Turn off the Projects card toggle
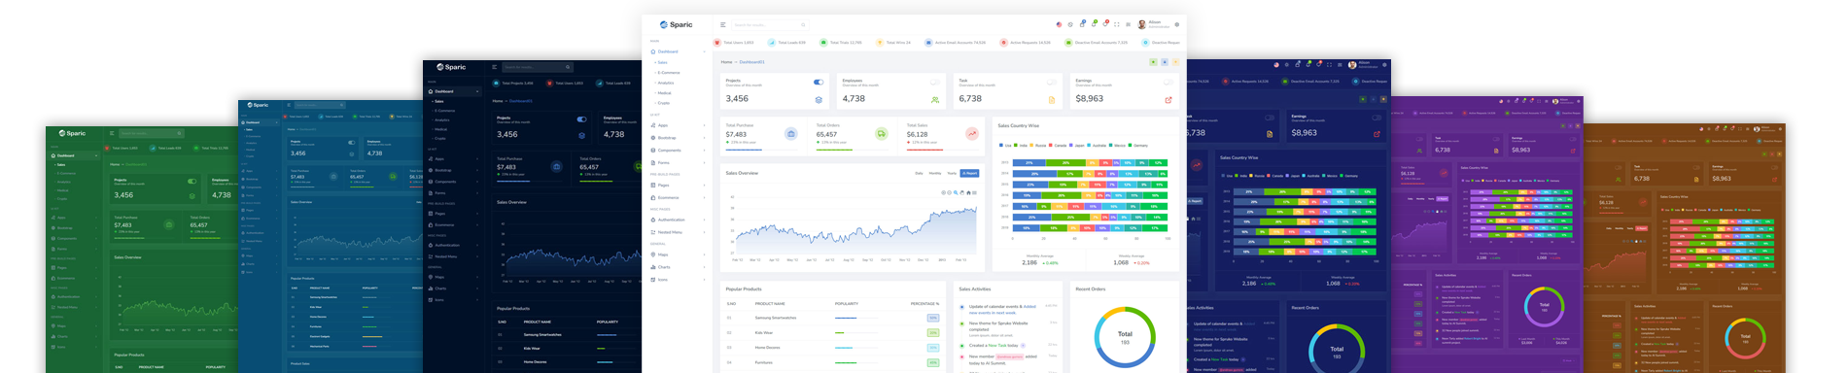Viewport: 1848px width, 373px height. 818,83
